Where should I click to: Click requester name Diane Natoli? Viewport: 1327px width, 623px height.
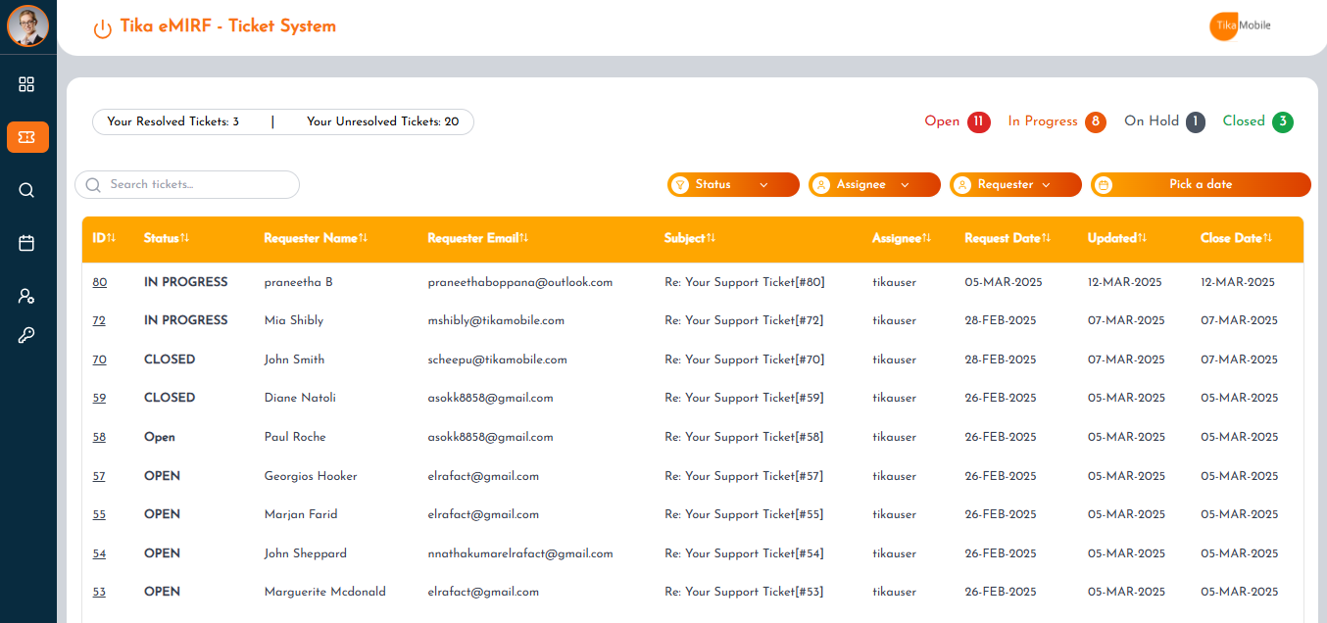(301, 398)
